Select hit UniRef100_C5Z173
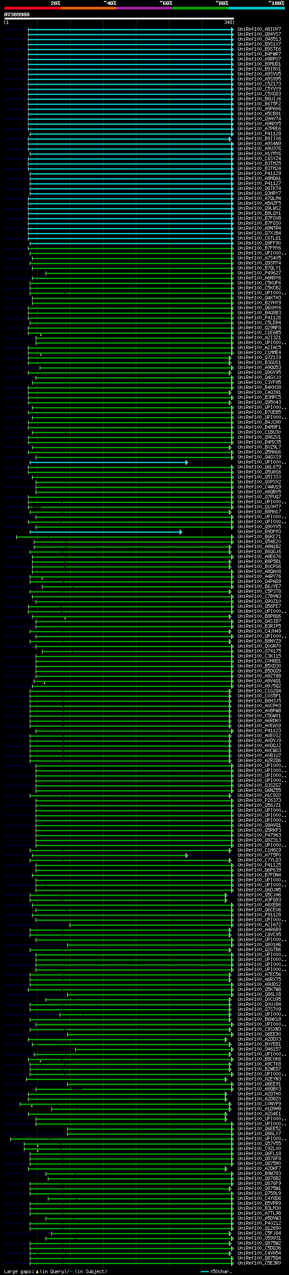 (259, 84)
